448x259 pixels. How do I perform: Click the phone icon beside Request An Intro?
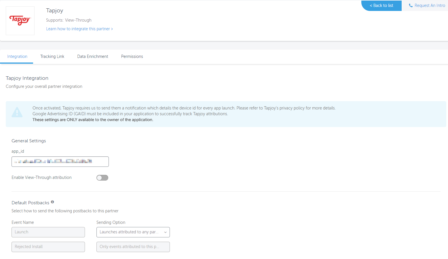click(411, 5)
